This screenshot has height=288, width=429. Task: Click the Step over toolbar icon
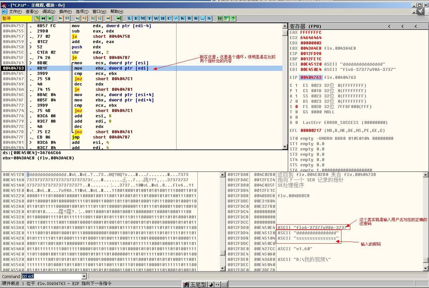85,19
